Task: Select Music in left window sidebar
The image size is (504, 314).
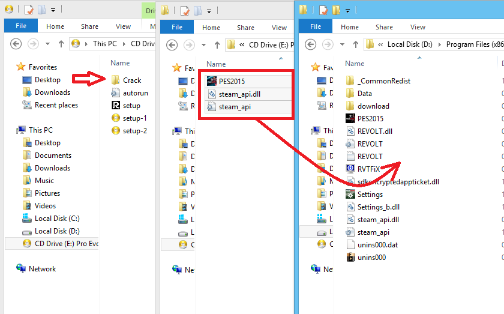Action: tap(38, 181)
